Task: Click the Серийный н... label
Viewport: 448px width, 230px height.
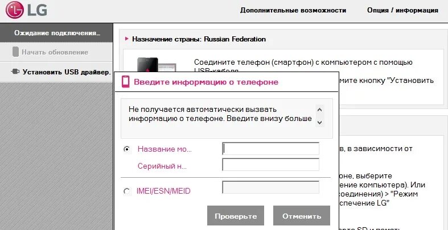Action: [x=162, y=166]
